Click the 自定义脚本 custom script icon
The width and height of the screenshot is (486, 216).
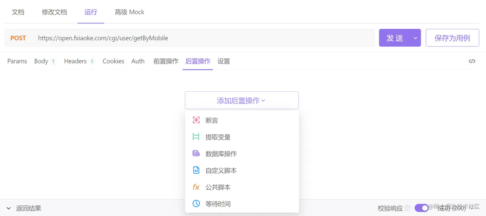coord(196,170)
